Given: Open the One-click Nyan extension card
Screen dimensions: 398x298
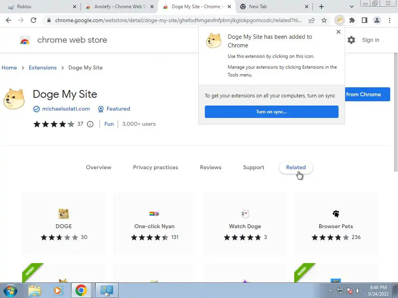Looking at the screenshot, I should pos(154,224).
